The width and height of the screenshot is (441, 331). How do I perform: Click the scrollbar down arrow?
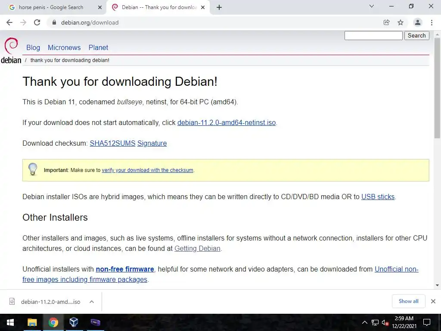click(437, 285)
